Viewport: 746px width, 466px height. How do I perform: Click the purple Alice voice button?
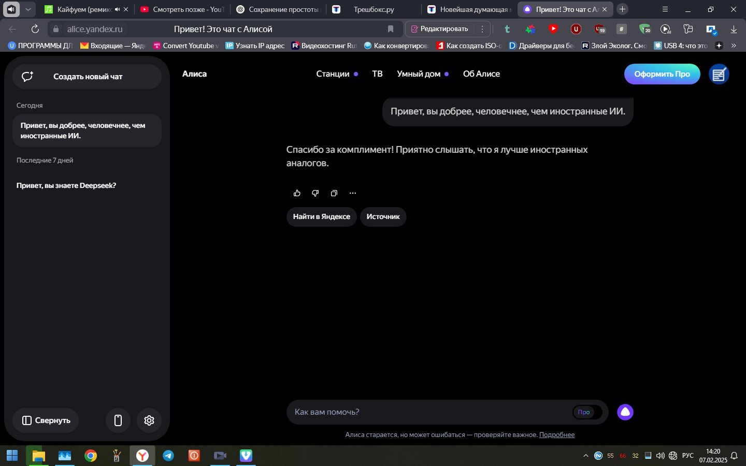625,412
